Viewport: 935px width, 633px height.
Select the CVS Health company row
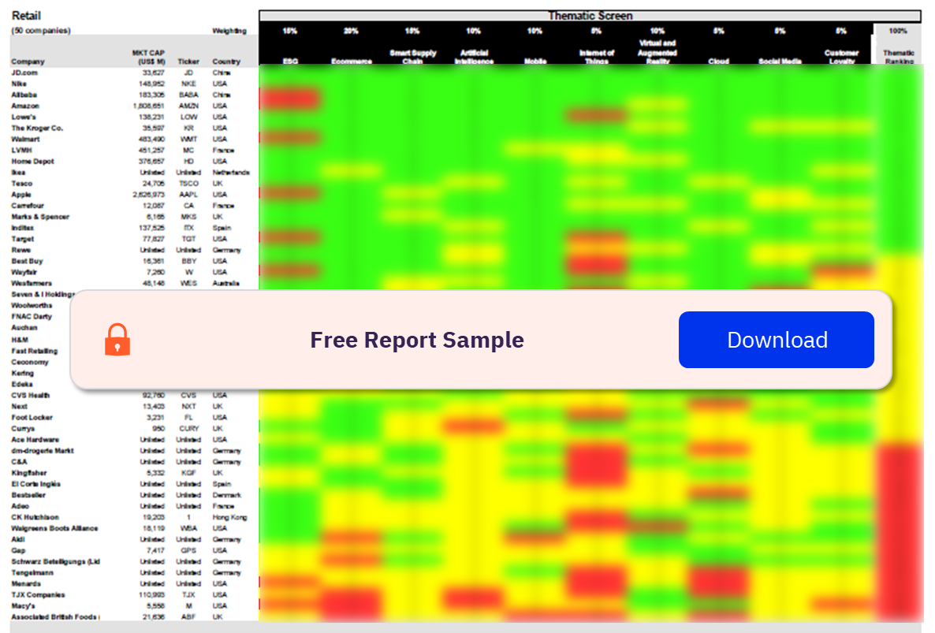[134, 396]
